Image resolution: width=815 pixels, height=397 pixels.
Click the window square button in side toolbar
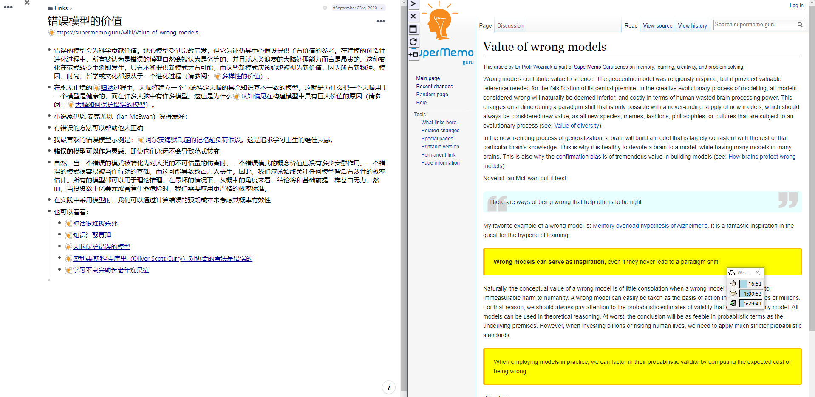click(413, 29)
